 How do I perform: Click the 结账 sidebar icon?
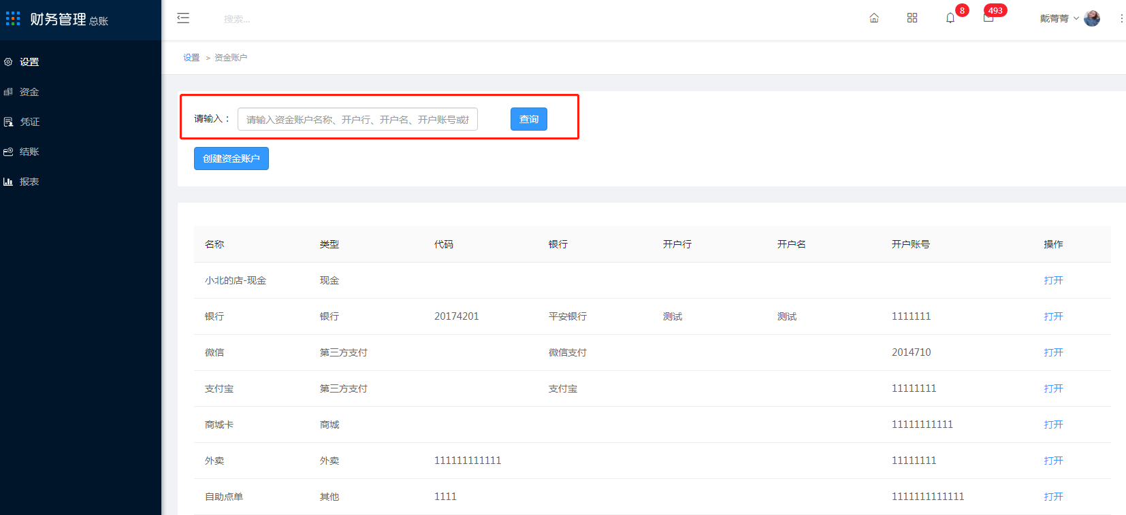coord(8,152)
